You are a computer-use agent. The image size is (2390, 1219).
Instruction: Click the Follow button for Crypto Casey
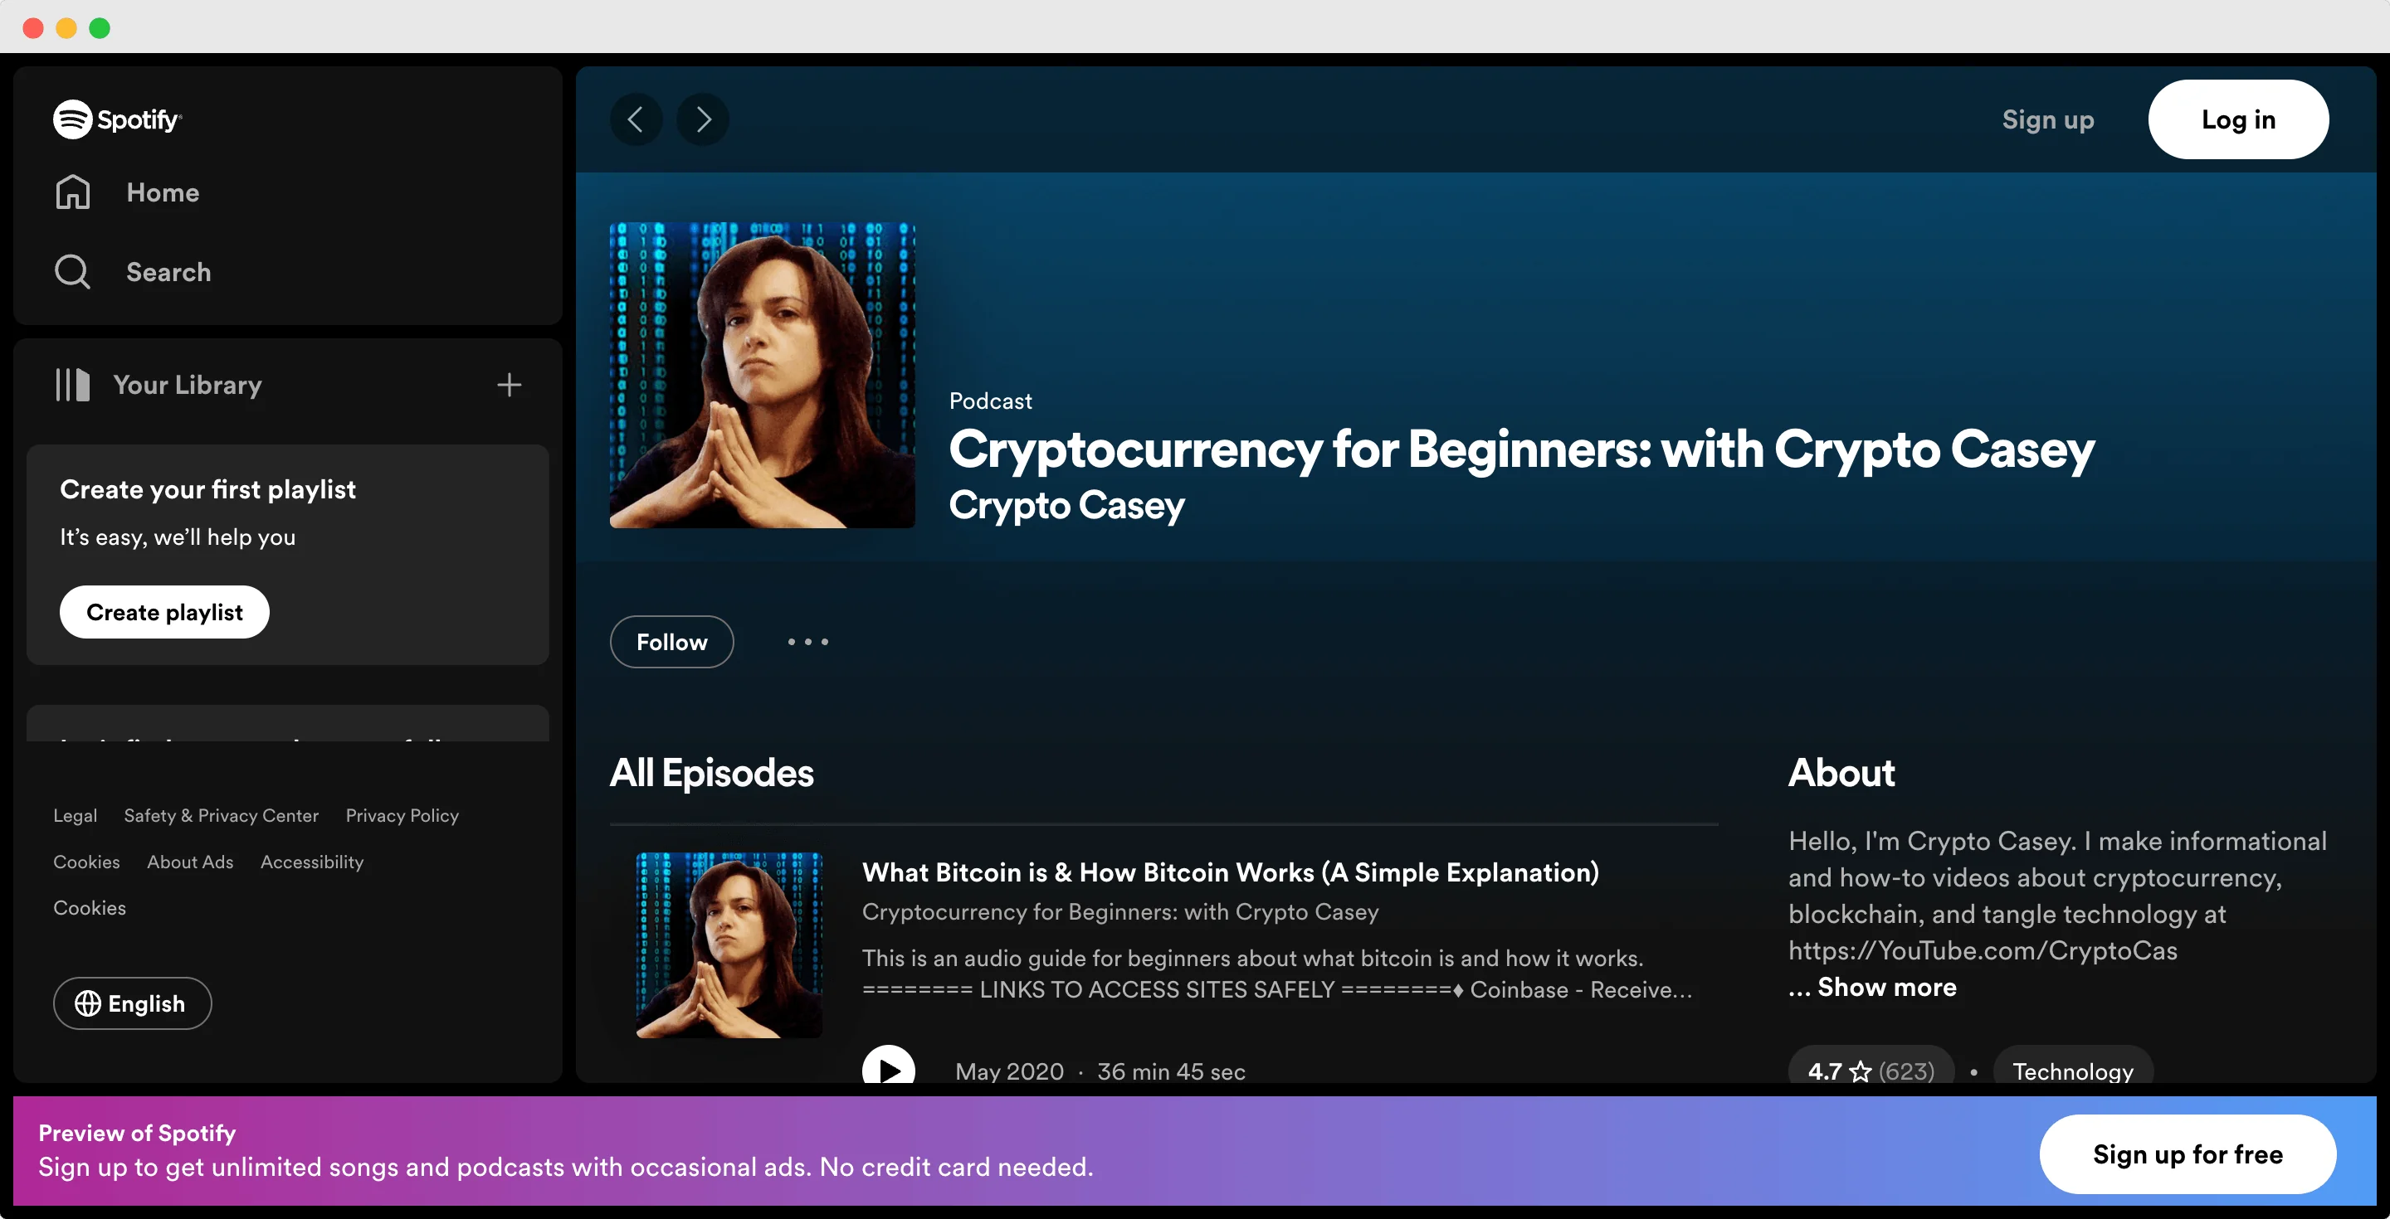[672, 640]
